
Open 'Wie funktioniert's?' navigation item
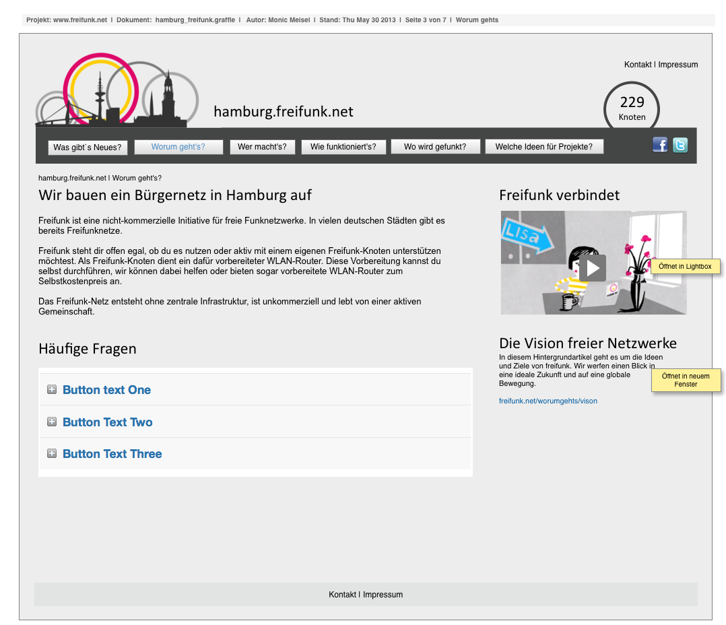[343, 147]
